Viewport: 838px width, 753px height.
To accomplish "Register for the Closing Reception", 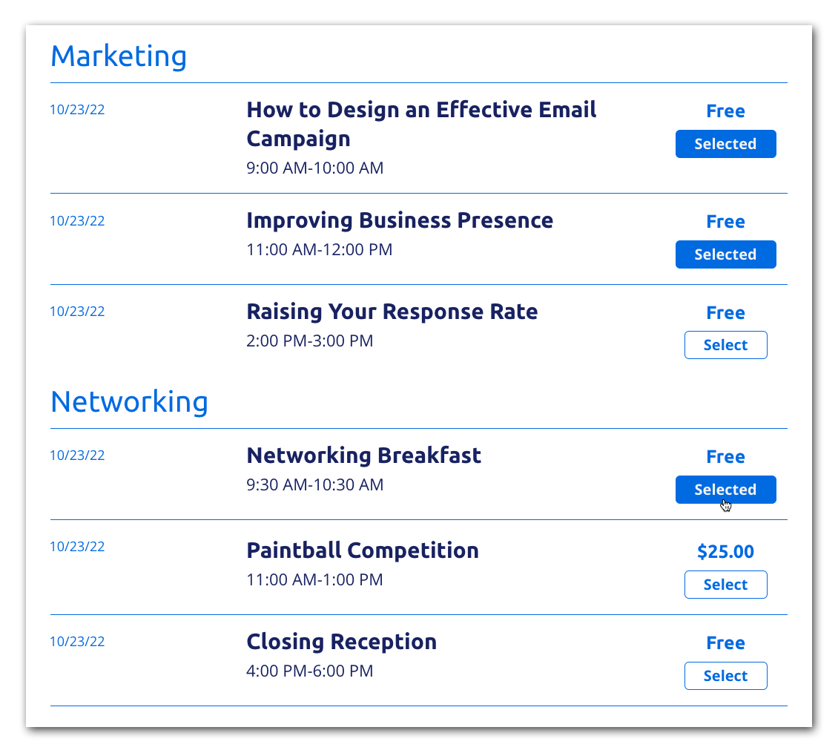I will click(x=725, y=676).
